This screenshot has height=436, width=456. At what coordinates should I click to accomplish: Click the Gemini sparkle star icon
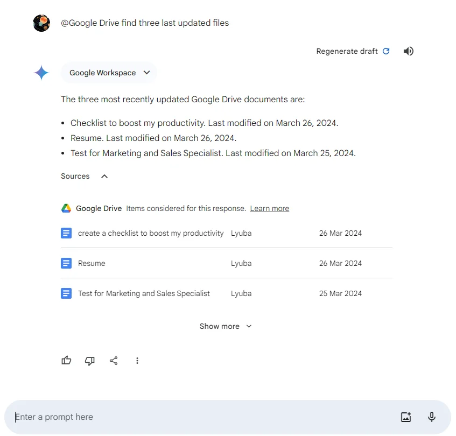tap(41, 72)
